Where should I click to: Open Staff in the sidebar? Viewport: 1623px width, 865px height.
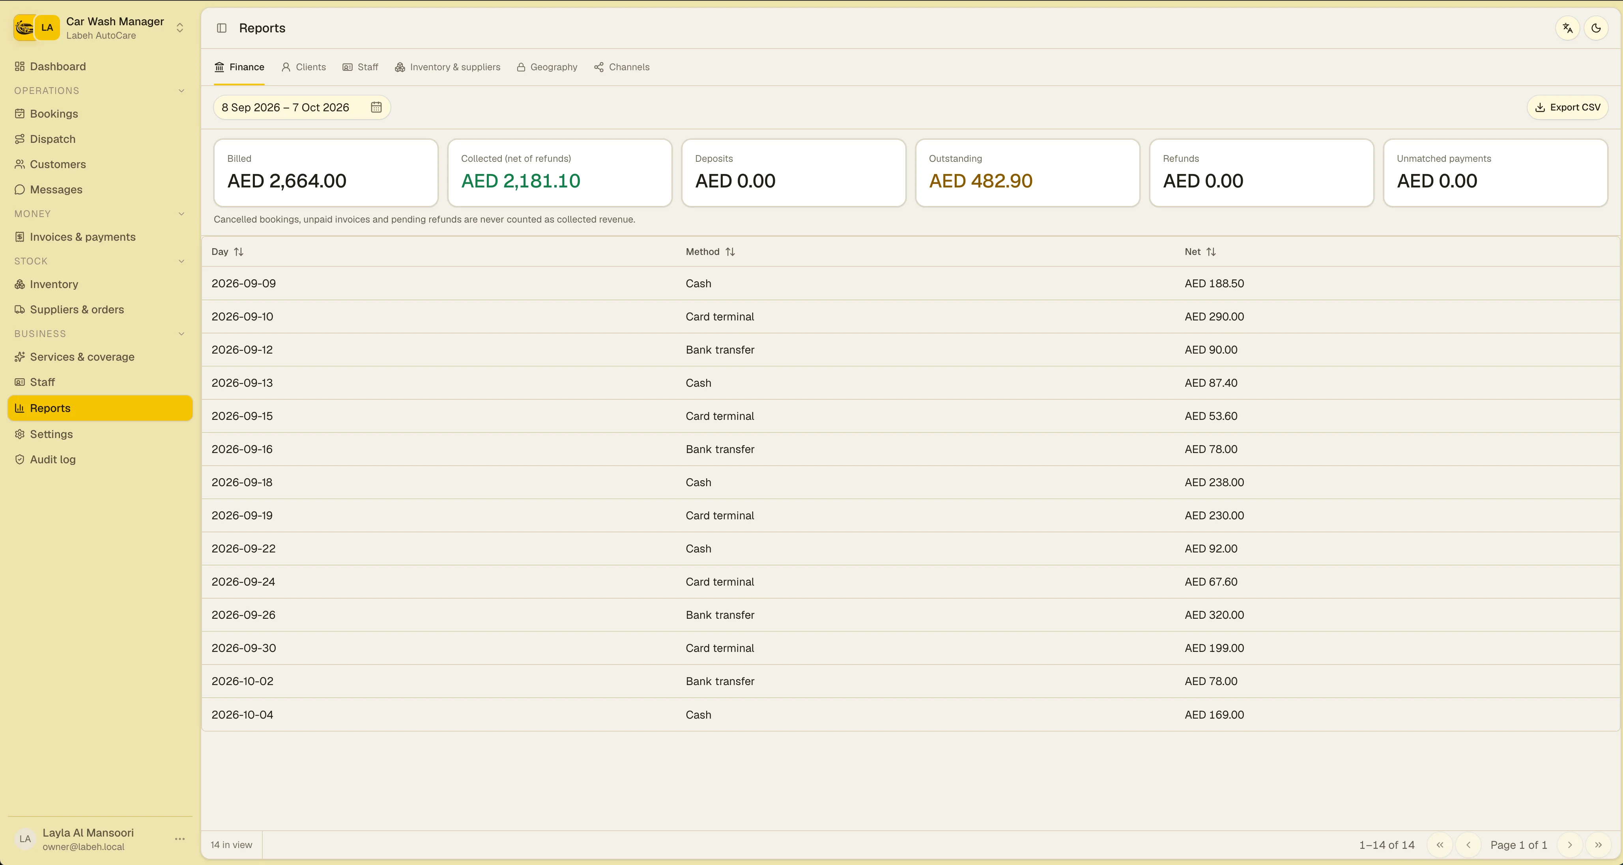[100, 382]
